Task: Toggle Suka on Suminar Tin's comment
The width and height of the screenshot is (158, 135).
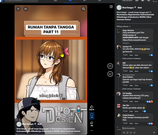Action: pyautogui.click(x=131, y=55)
